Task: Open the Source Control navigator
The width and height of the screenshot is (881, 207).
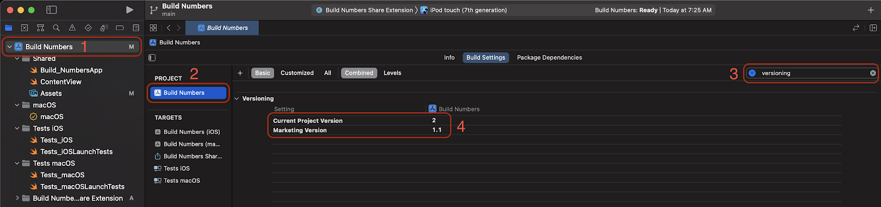Action: 24,27
